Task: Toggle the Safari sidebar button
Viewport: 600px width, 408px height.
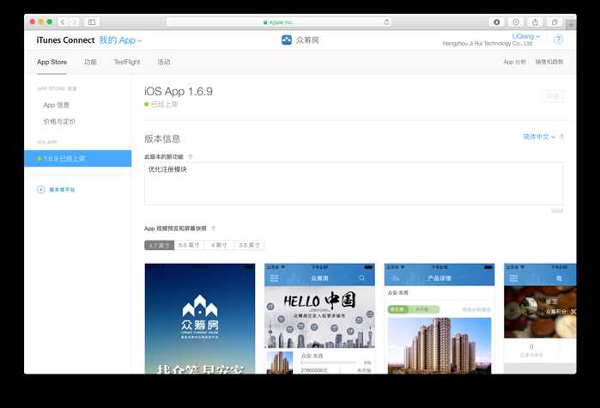Action: coord(92,22)
